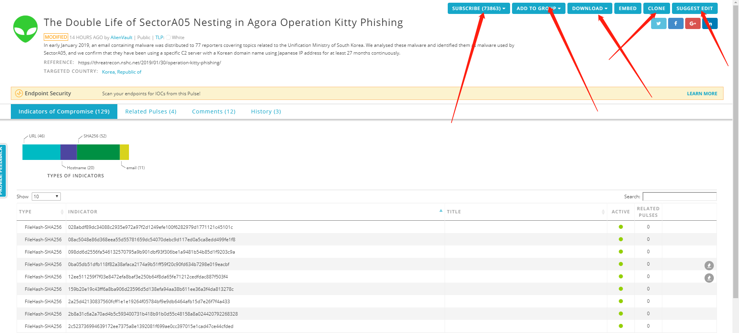Share via the LinkedIn icon
This screenshot has height=333, width=739.
tap(710, 24)
